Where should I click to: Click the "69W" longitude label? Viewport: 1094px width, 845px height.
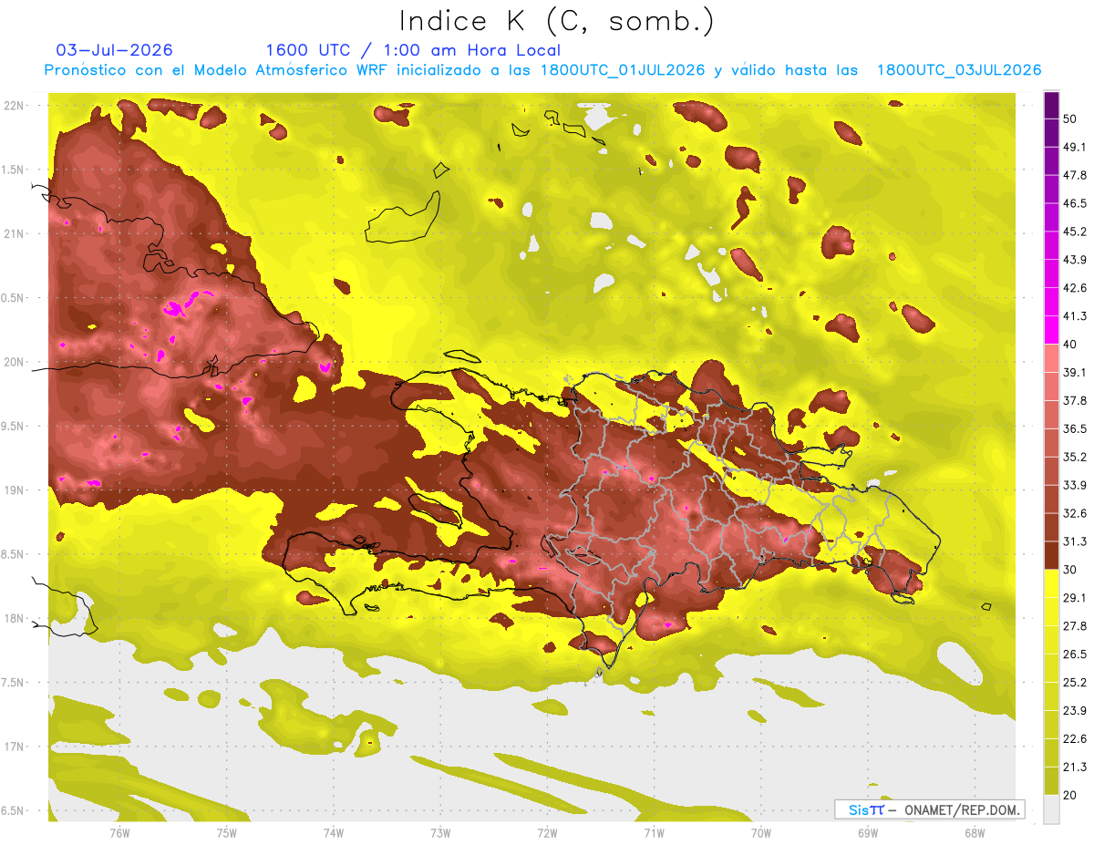pos(868,833)
